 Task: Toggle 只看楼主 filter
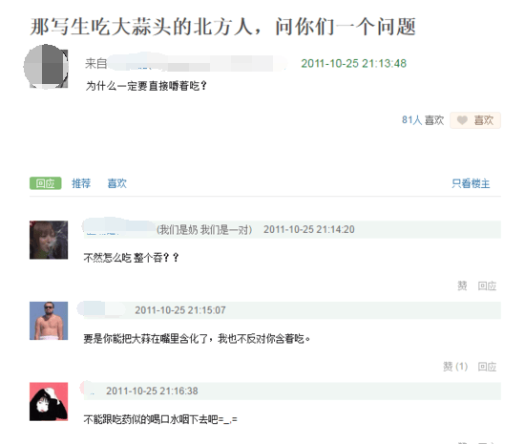tap(471, 183)
